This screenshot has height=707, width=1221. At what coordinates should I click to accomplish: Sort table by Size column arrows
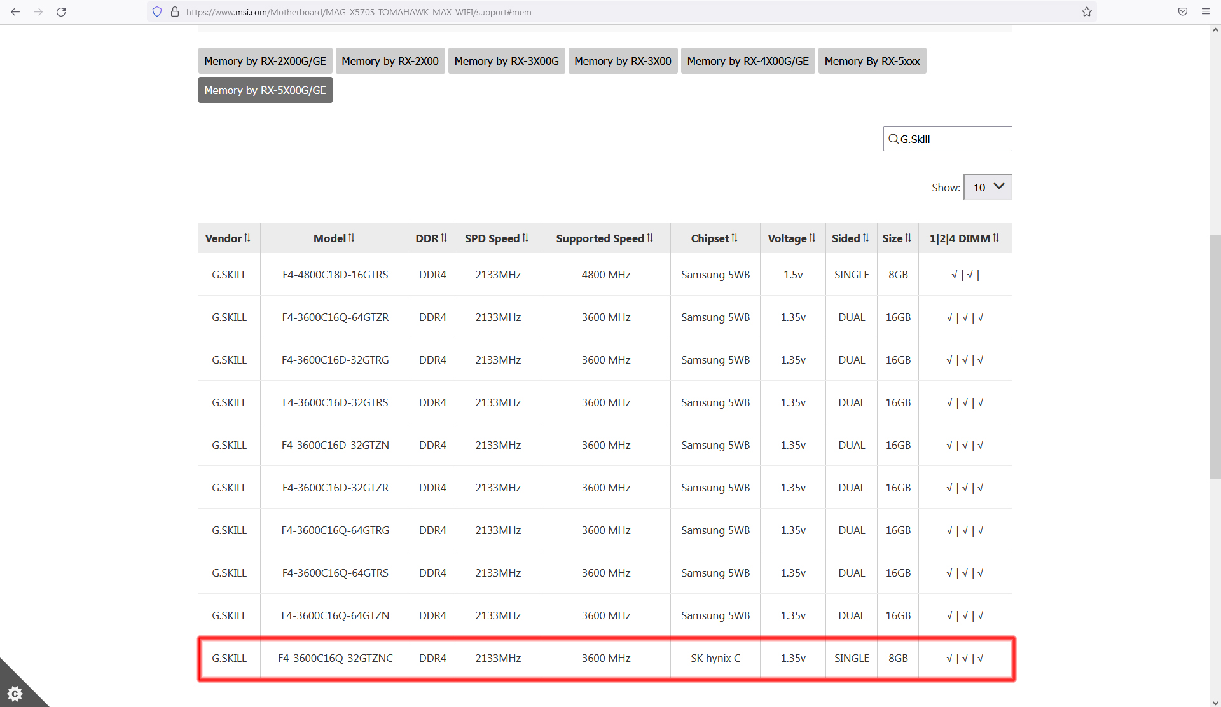[x=908, y=238]
